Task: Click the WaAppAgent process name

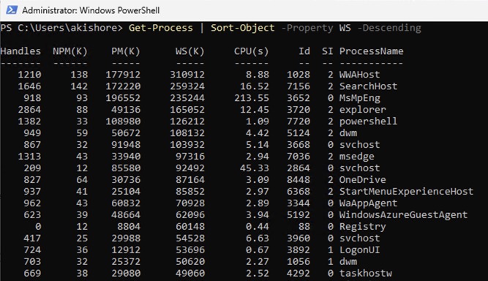Action: coord(368,203)
